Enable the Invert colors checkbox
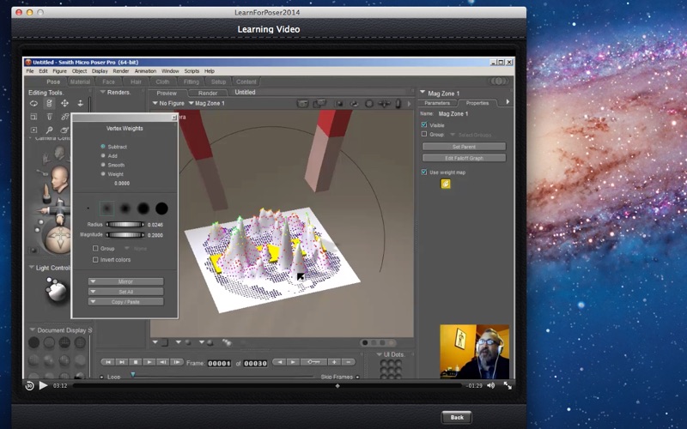The image size is (687, 429). tap(95, 259)
